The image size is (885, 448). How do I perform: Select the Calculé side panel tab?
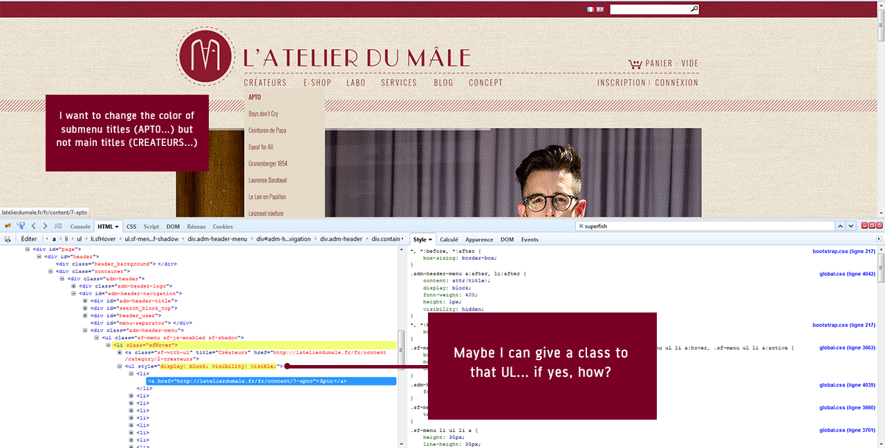pyautogui.click(x=449, y=239)
